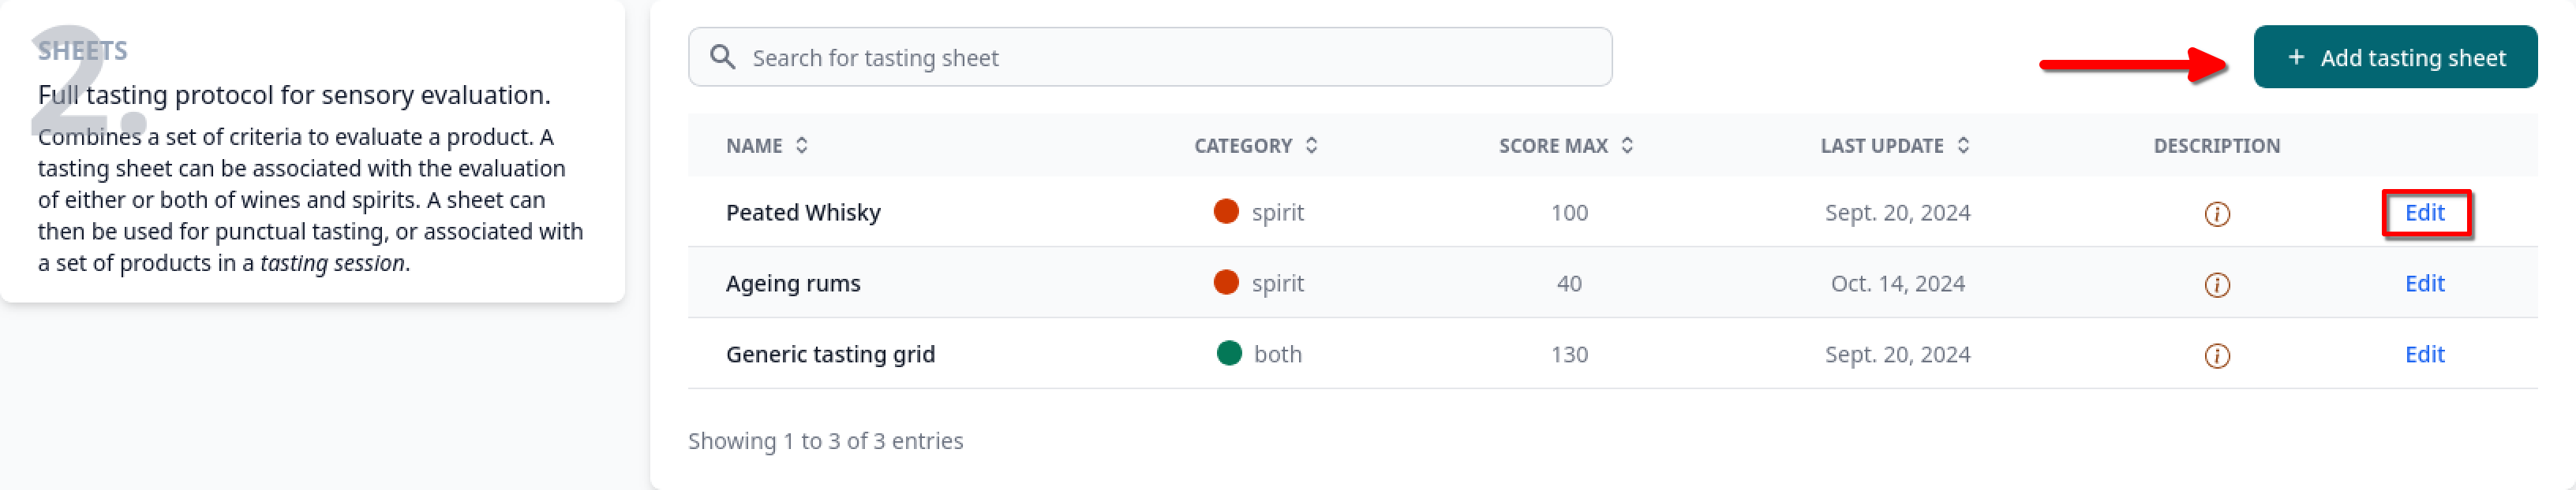Screen dimensions: 2576x490
Task: Click the red spirit dot for Ageing rums
Action: [x=1226, y=283]
